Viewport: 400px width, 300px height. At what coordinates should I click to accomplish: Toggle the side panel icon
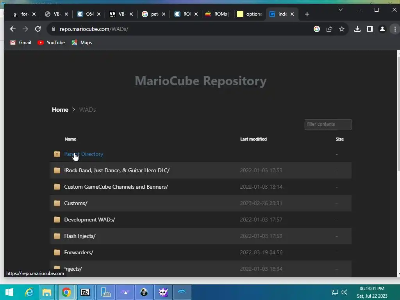click(x=370, y=29)
